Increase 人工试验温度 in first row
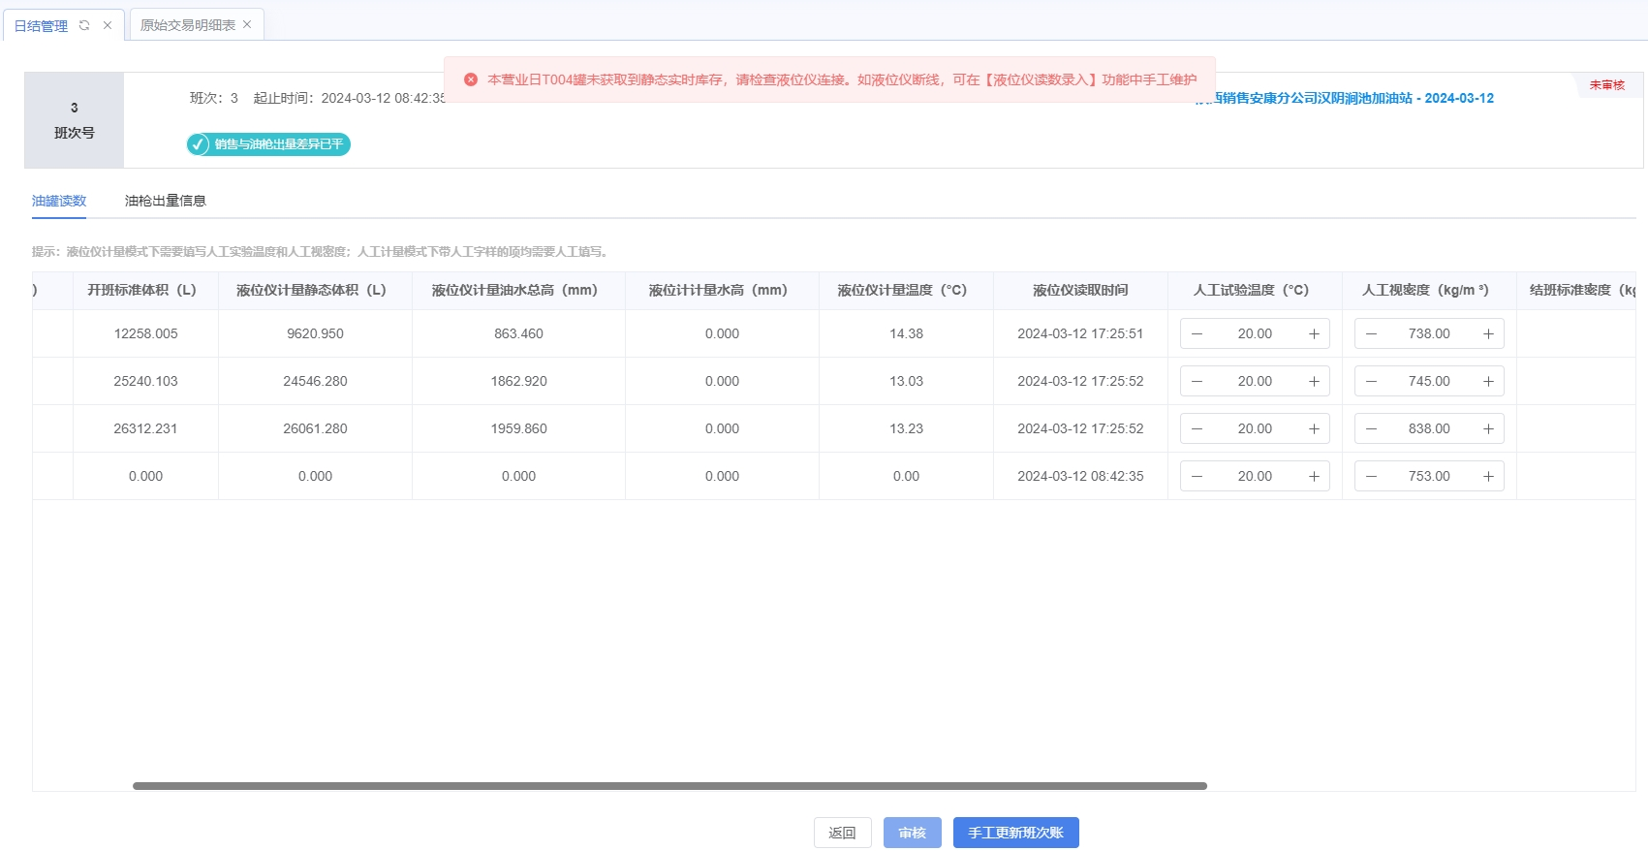This screenshot has height=851, width=1648. (1314, 333)
